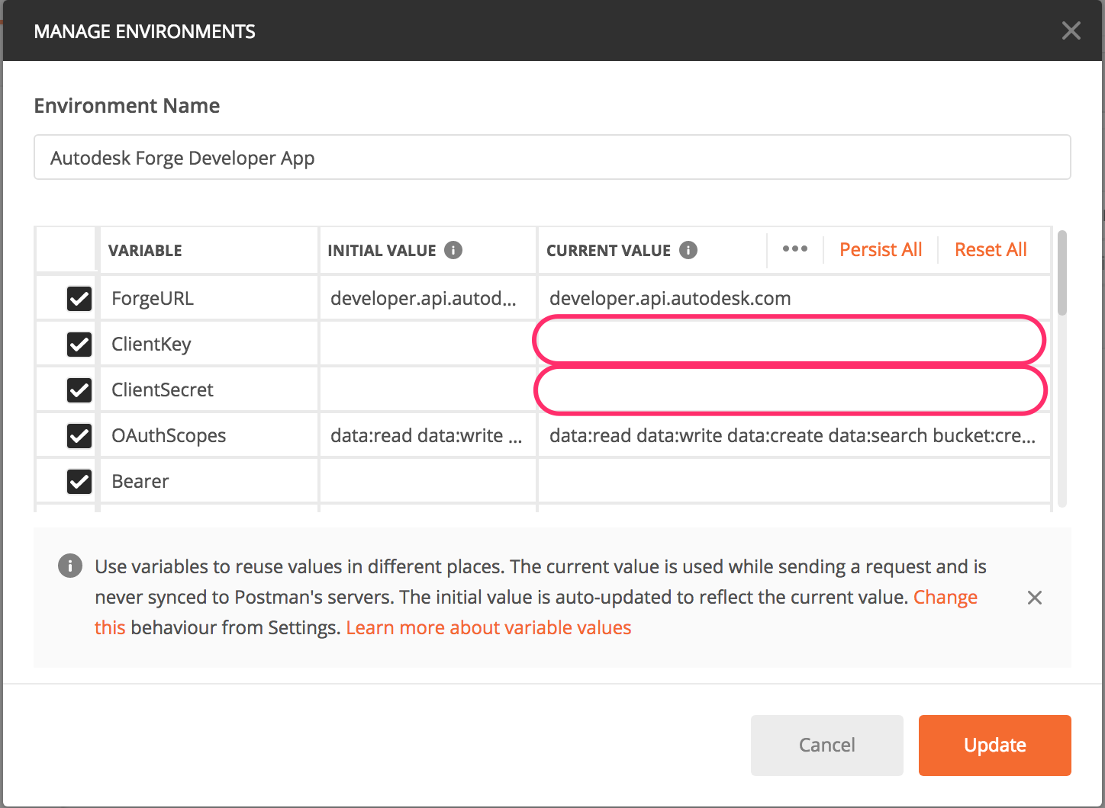Click the ClientSecret current value field
Screen dimensions: 1105x808
tap(794, 389)
